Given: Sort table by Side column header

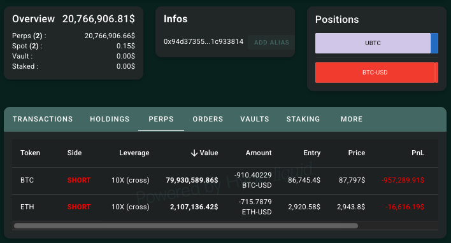Looking at the screenshot, I should (75, 153).
